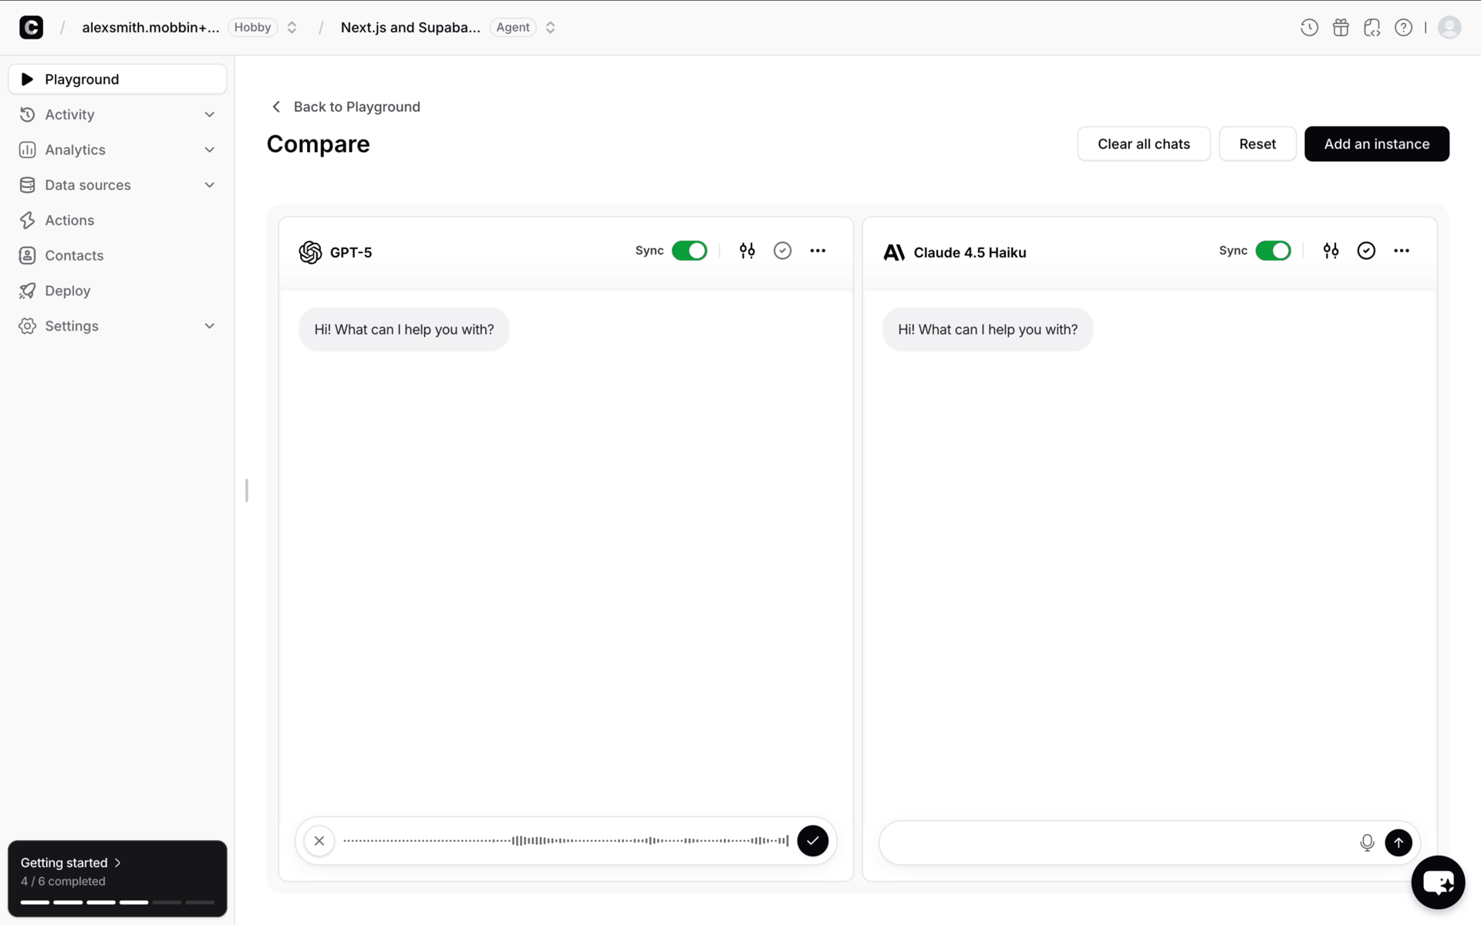
Task: Click Clear all chats button
Action: pyautogui.click(x=1143, y=144)
